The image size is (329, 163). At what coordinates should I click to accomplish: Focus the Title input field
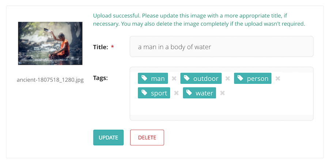point(222,47)
